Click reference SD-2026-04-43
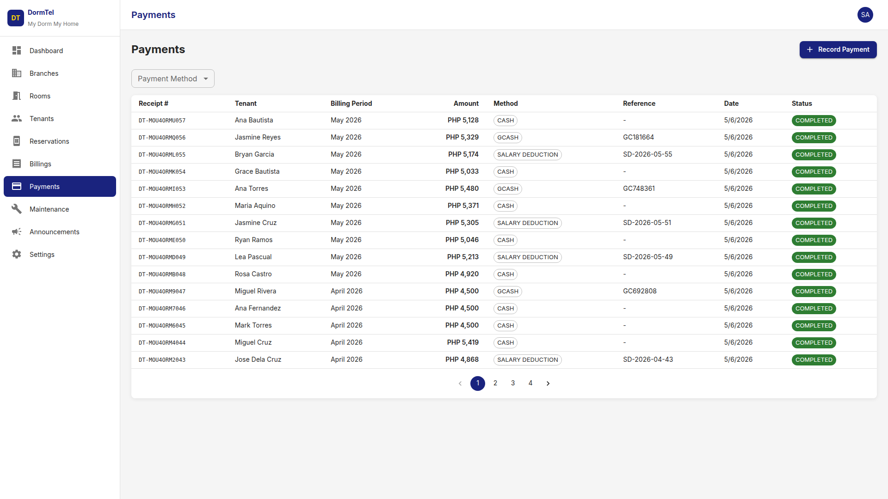Image resolution: width=888 pixels, height=499 pixels. click(648, 359)
